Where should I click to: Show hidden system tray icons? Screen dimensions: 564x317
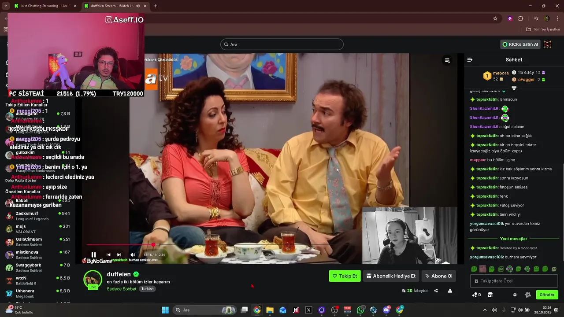(485, 310)
